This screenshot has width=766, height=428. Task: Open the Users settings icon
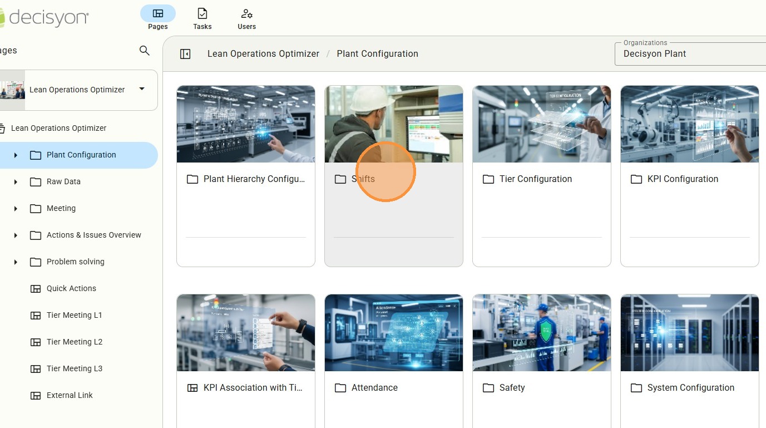point(246,13)
